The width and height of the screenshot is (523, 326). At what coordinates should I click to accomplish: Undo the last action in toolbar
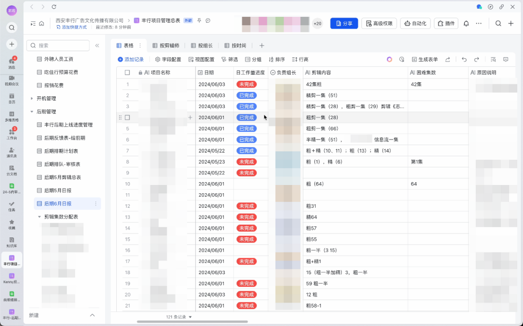[464, 60]
